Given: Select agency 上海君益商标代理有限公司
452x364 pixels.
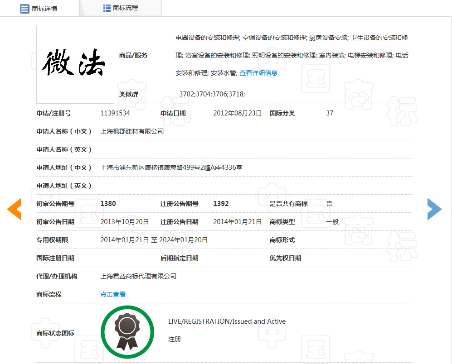Looking at the screenshot, I should (x=138, y=276).
